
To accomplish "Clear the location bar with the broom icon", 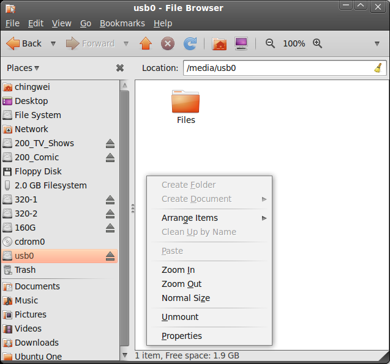I will [x=378, y=68].
